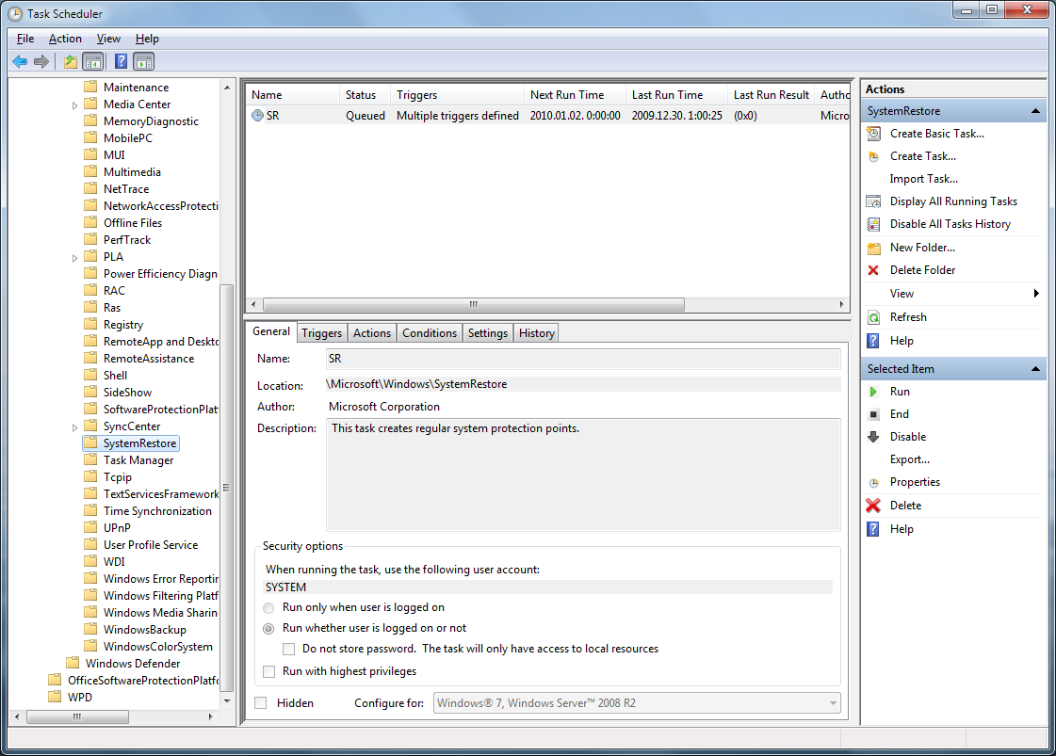Check Run with highest privileges
This screenshot has height=756, width=1056.
click(269, 671)
